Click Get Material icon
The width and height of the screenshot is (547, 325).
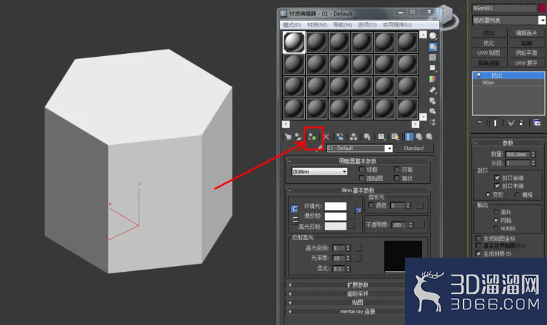pos(288,137)
